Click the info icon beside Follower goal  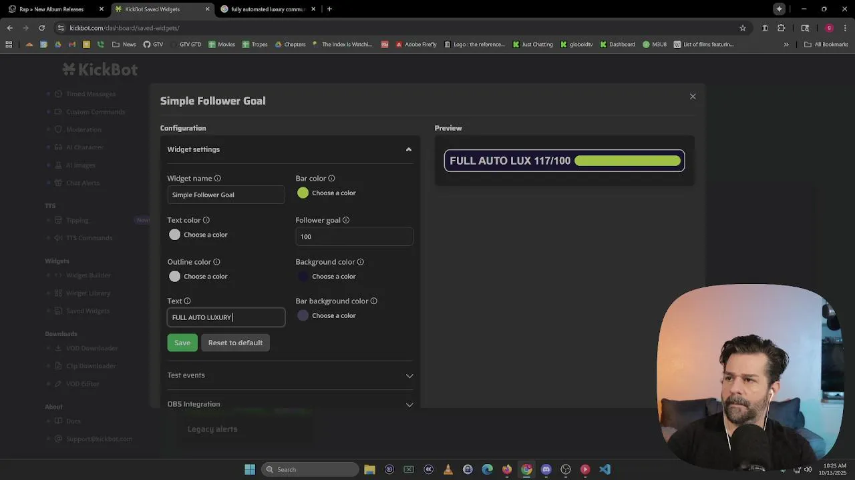pos(345,220)
